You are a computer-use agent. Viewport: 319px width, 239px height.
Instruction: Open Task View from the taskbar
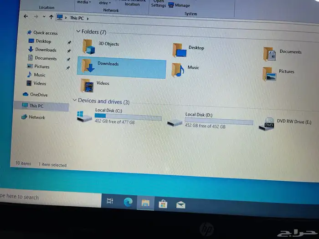[110, 201]
